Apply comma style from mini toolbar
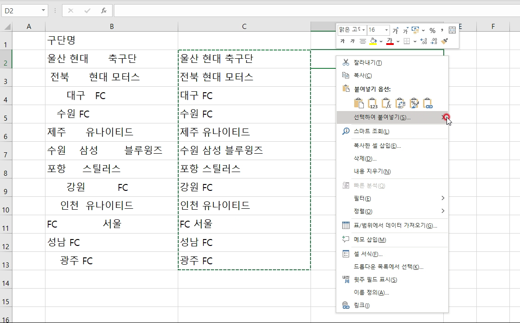520x323 pixels. [442, 30]
